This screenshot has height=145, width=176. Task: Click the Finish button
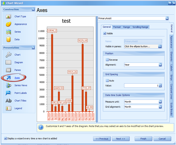[143, 139]
